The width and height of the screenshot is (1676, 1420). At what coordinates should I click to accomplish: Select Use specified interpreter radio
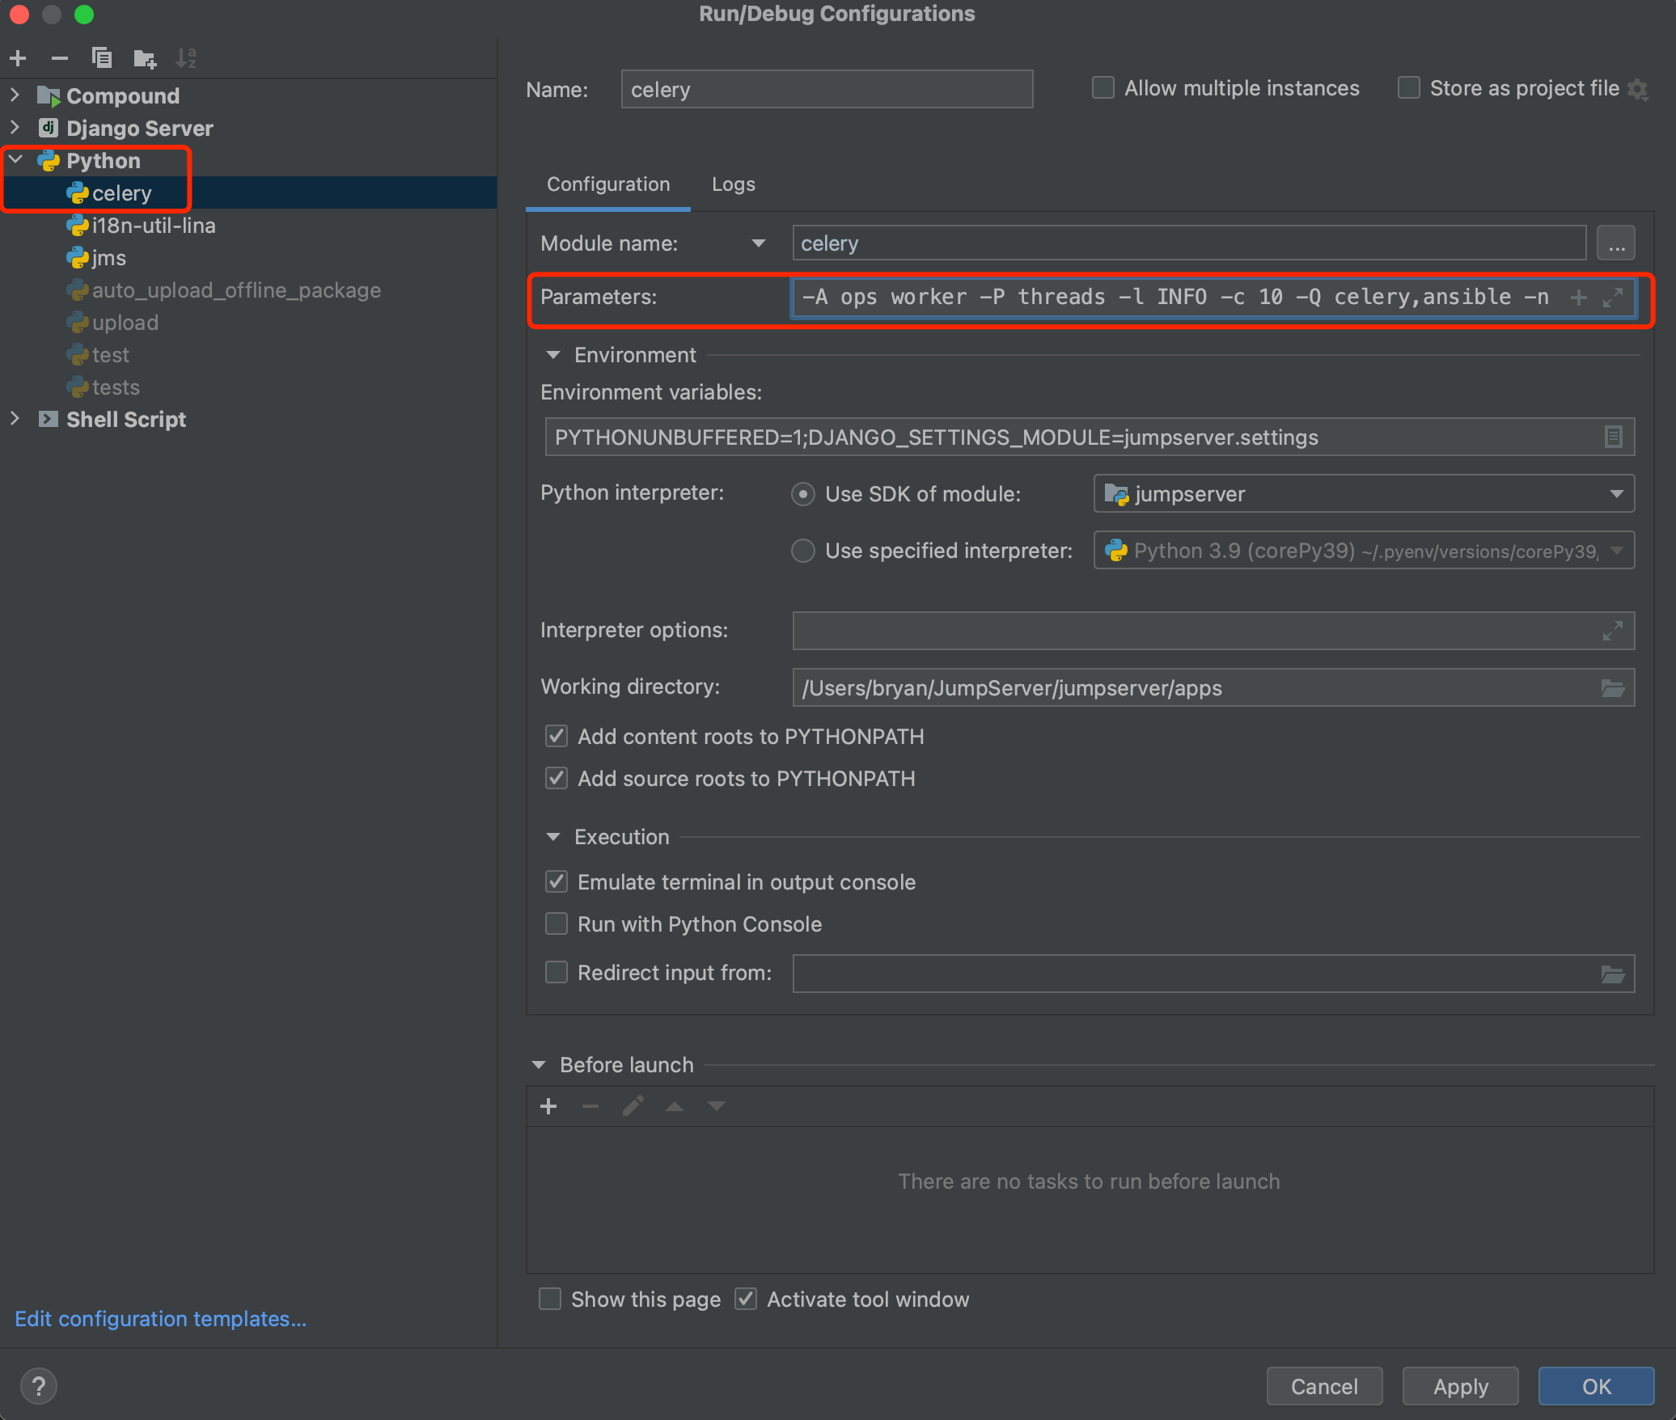pyautogui.click(x=802, y=551)
